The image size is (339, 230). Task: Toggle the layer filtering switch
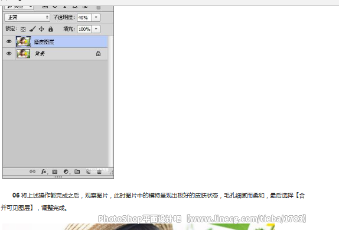point(99,8)
